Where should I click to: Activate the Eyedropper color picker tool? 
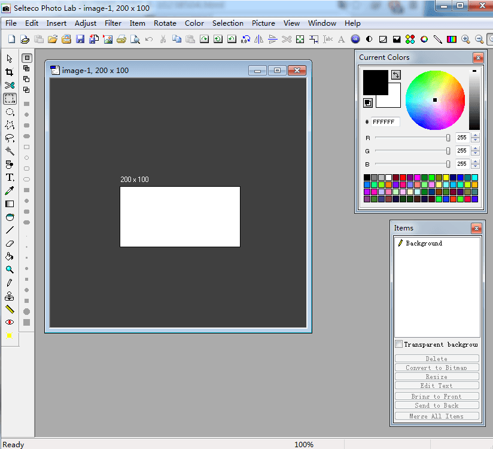pos(10,191)
